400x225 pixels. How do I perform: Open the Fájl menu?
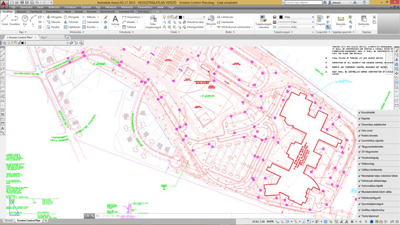[13, 8]
